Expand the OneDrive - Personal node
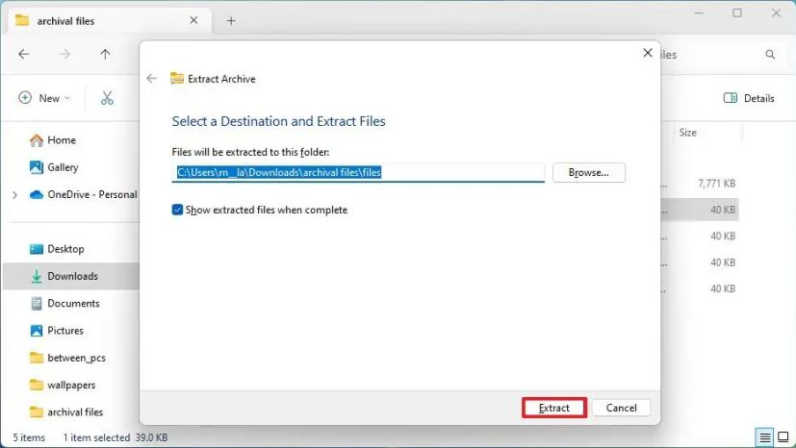The width and height of the screenshot is (796, 448). coord(14,194)
